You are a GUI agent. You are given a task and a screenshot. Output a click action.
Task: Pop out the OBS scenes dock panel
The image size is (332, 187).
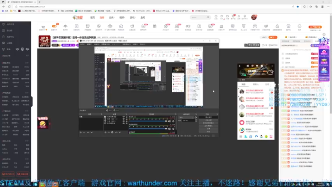pos(101,114)
